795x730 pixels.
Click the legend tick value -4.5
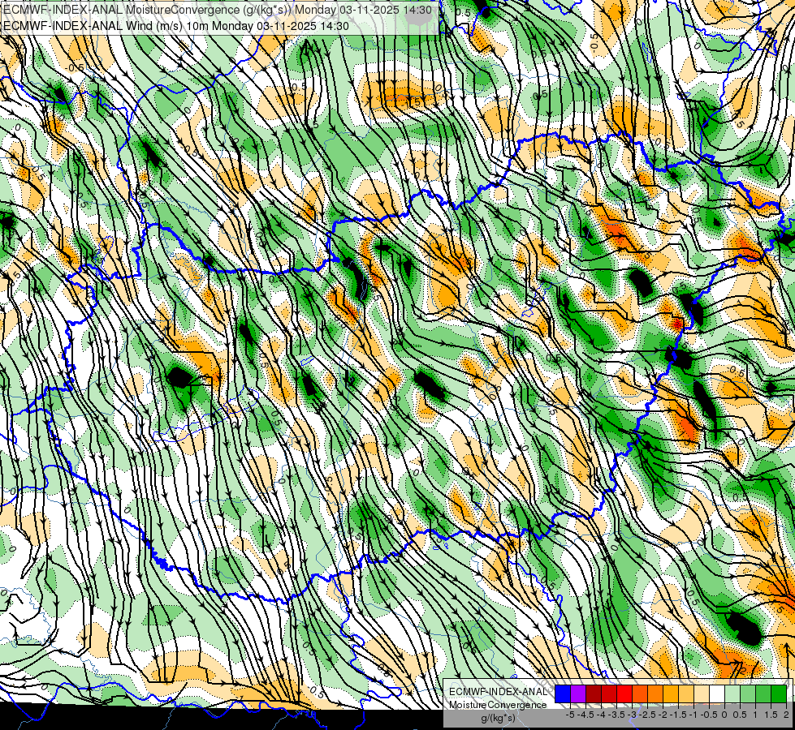pyautogui.click(x=586, y=715)
